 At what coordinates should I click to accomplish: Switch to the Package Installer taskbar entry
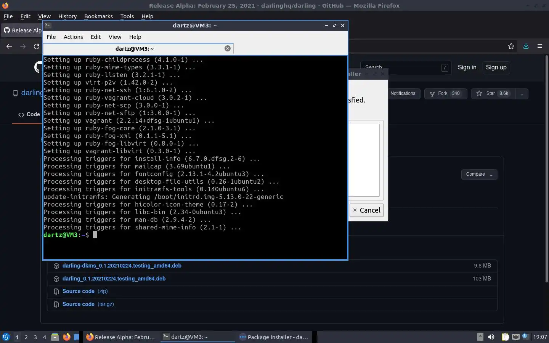tap(274, 337)
